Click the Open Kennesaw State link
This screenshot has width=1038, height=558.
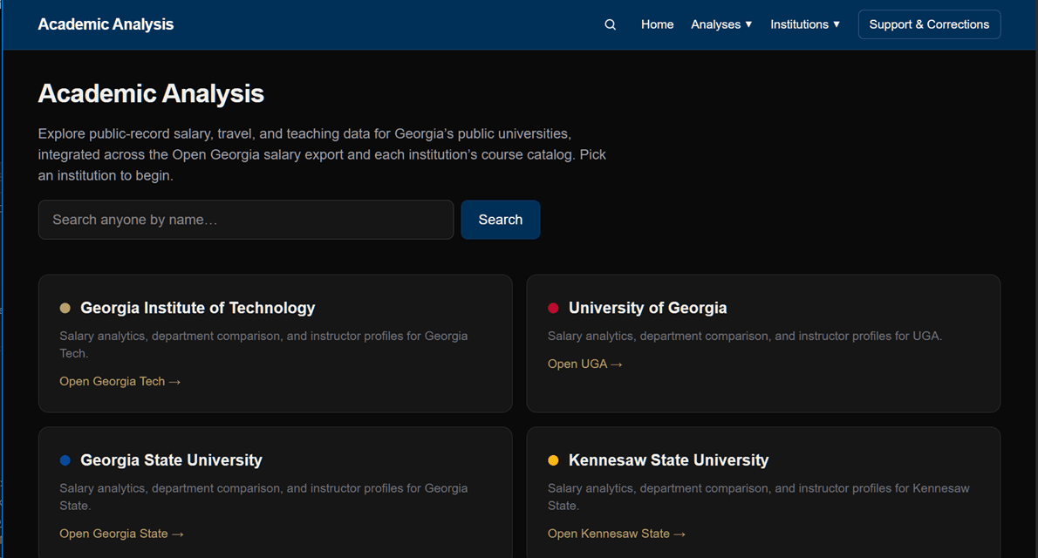(617, 534)
